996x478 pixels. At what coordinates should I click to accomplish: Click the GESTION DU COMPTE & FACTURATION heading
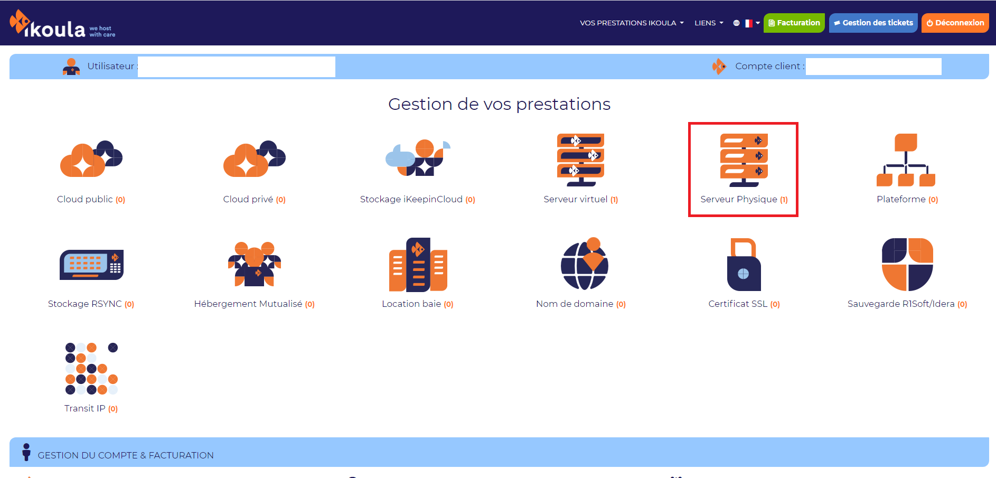(x=126, y=455)
